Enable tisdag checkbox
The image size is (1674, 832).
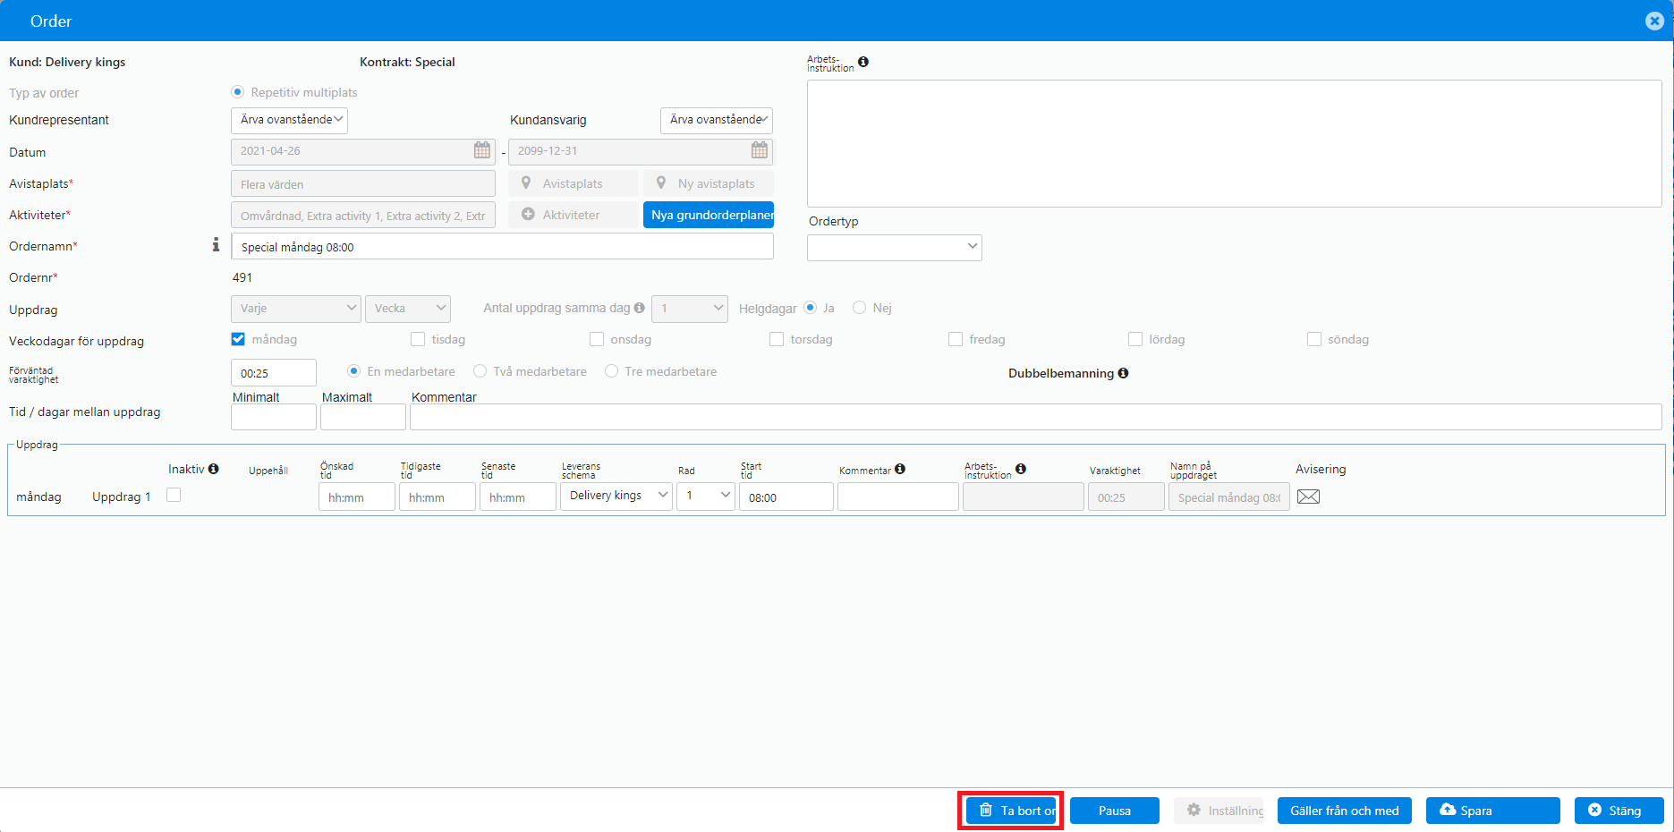tap(418, 339)
